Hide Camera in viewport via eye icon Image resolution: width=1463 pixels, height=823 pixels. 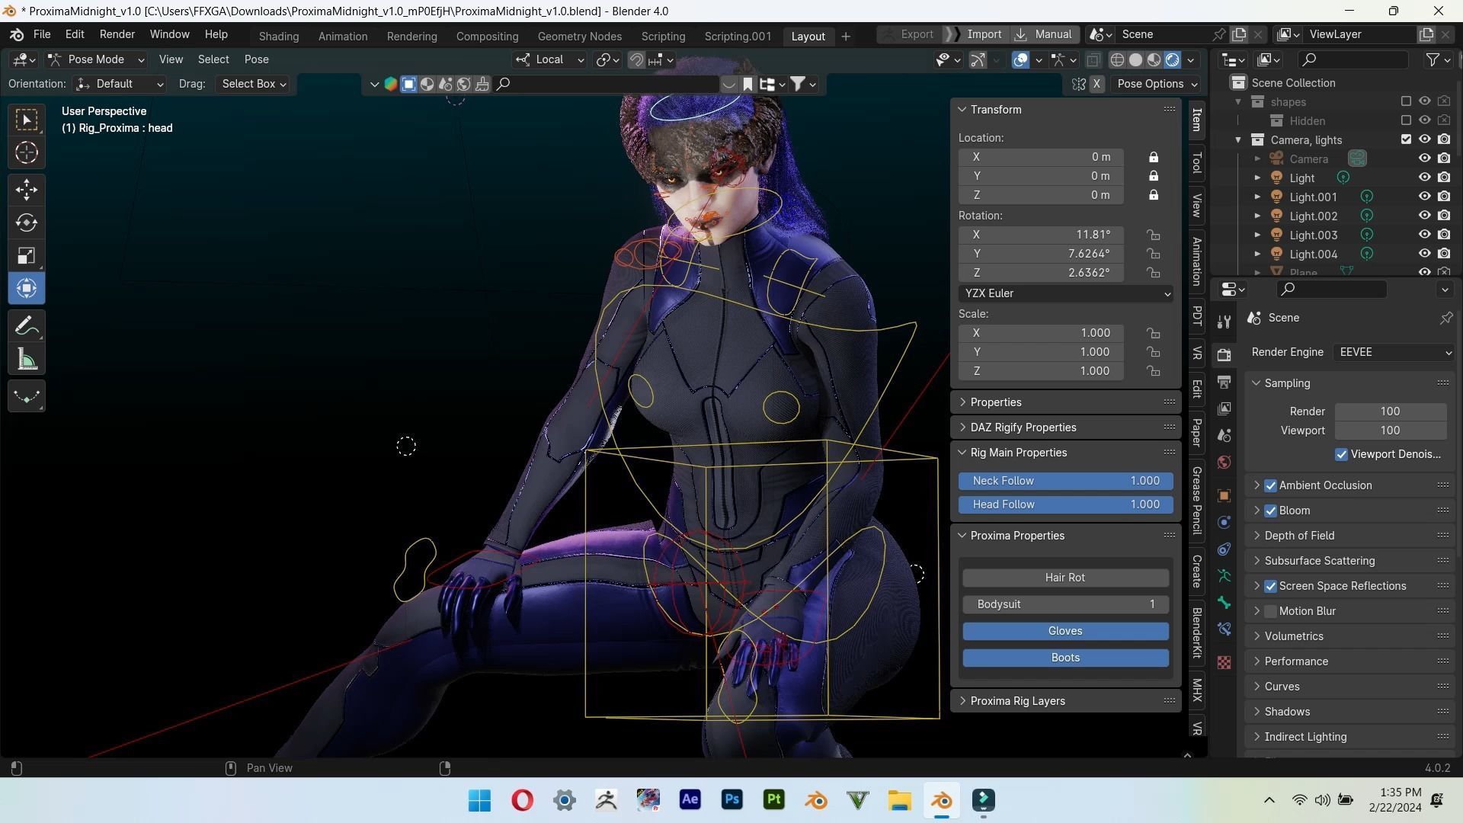pyautogui.click(x=1424, y=159)
